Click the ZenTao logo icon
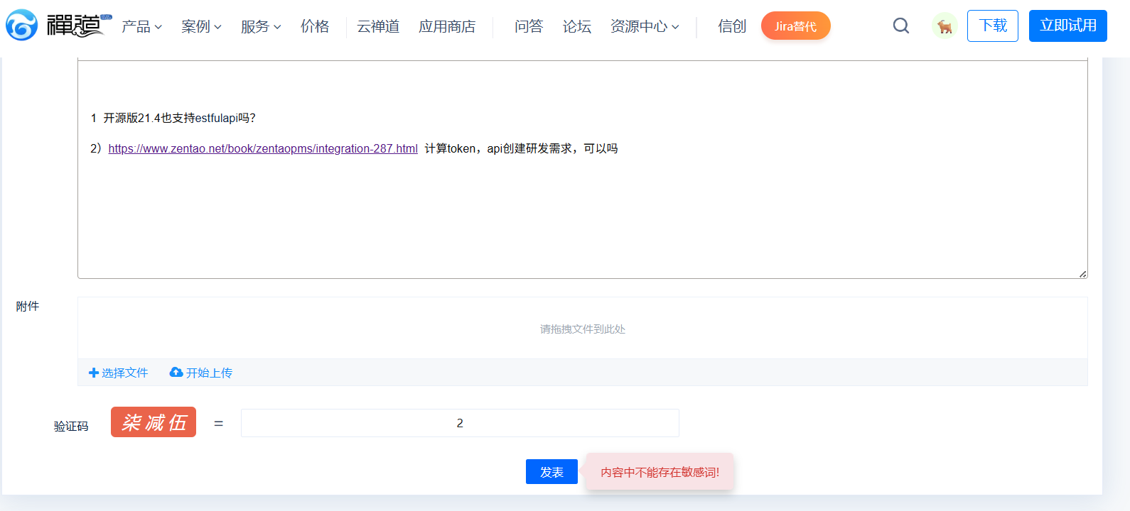The height and width of the screenshot is (511, 1130). pos(22,26)
